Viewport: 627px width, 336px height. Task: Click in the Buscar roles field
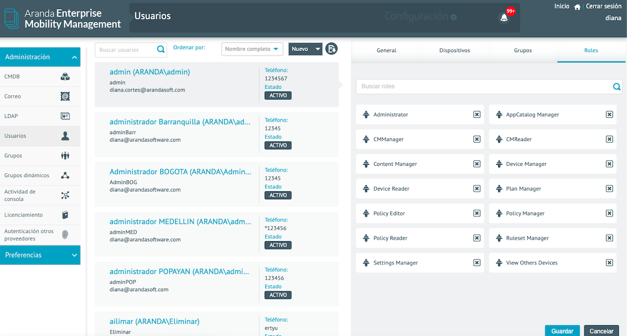click(483, 87)
